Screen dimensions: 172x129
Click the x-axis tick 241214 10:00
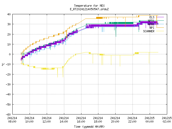click(x=29, y=120)
